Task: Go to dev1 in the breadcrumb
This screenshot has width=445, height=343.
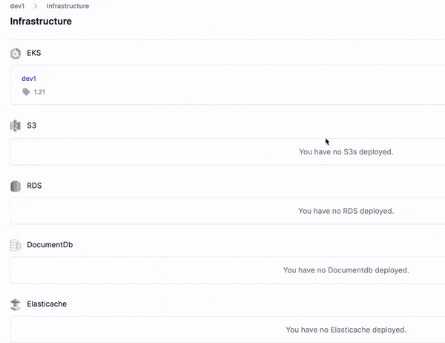Action: click(x=17, y=6)
